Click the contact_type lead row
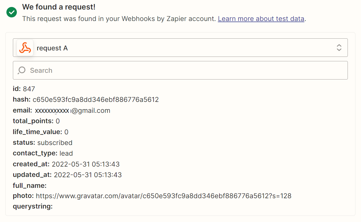Viewport: 361px width, 222px height. tap(43, 153)
